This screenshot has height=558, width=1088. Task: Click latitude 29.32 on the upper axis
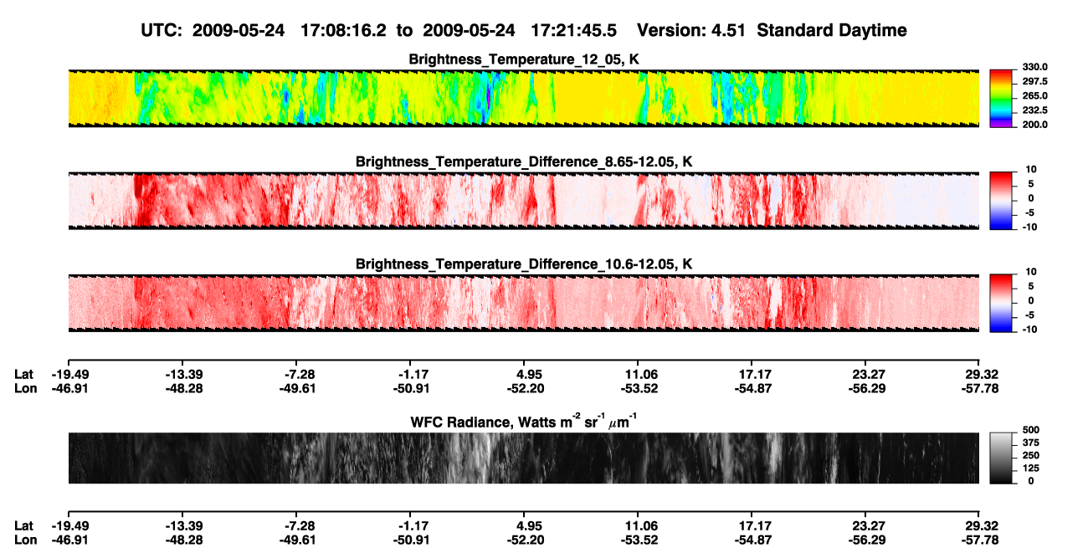pyautogui.click(x=980, y=374)
